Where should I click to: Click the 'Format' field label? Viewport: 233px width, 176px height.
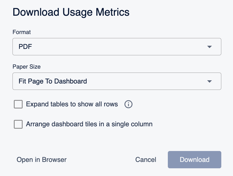click(x=22, y=32)
